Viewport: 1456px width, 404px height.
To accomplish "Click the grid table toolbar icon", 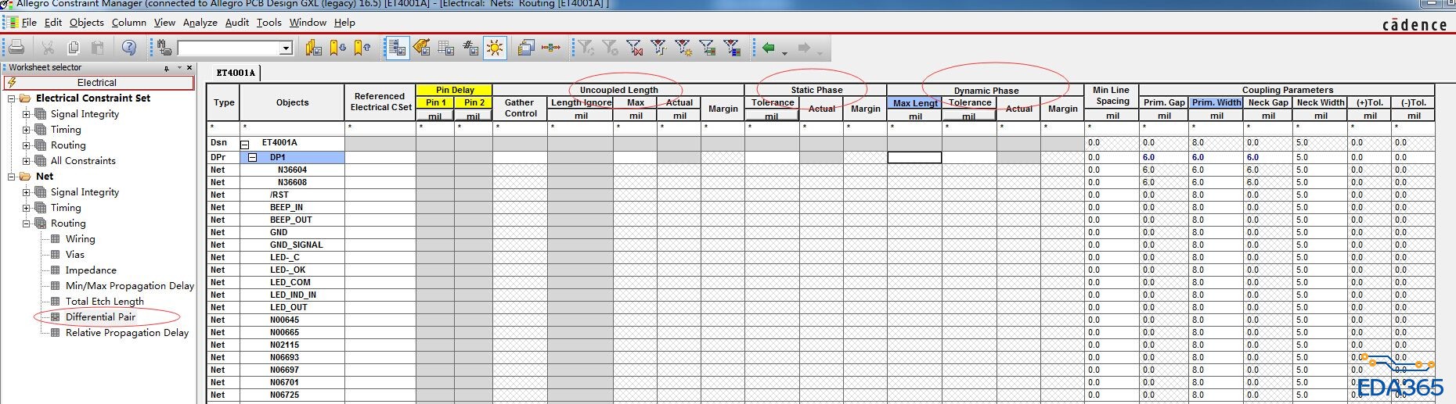I will point(446,48).
